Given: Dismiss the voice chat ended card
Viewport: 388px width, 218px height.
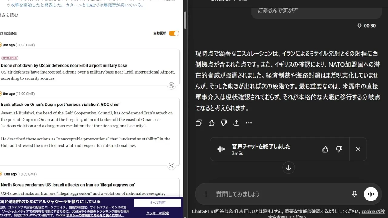Looking at the screenshot, I should click(358, 149).
